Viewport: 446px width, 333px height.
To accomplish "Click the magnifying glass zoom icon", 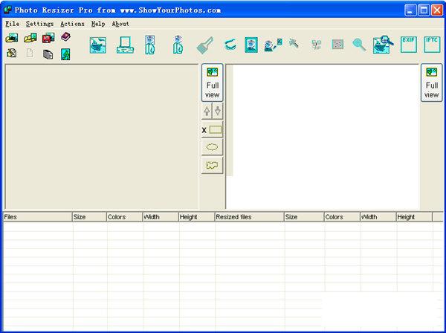I will point(359,45).
